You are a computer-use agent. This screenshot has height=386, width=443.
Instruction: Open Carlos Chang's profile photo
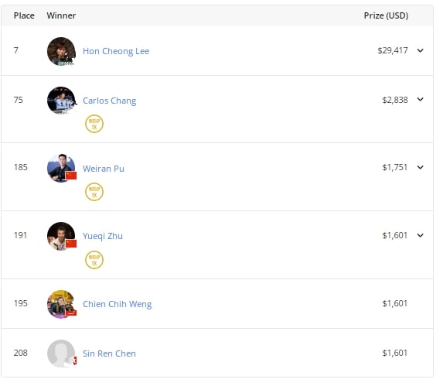pyautogui.click(x=61, y=101)
